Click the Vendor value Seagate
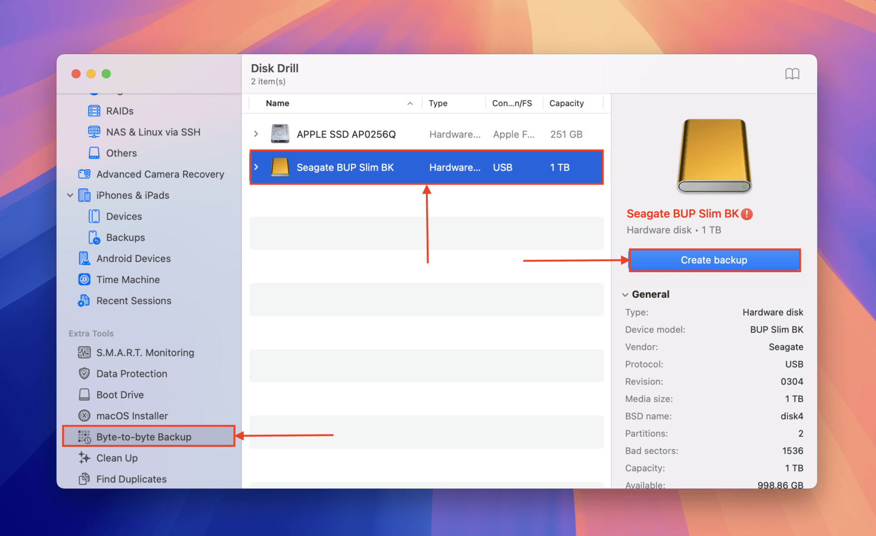The width and height of the screenshot is (876, 536). click(786, 347)
